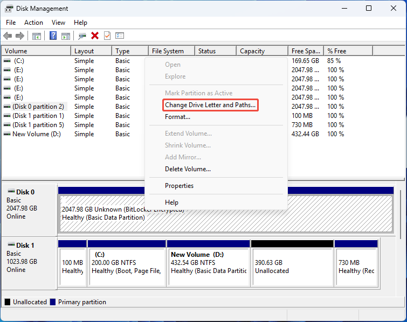This screenshot has height=322, width=407.
Task: Sort by the Free Space column header
Action: pos(306,51)
